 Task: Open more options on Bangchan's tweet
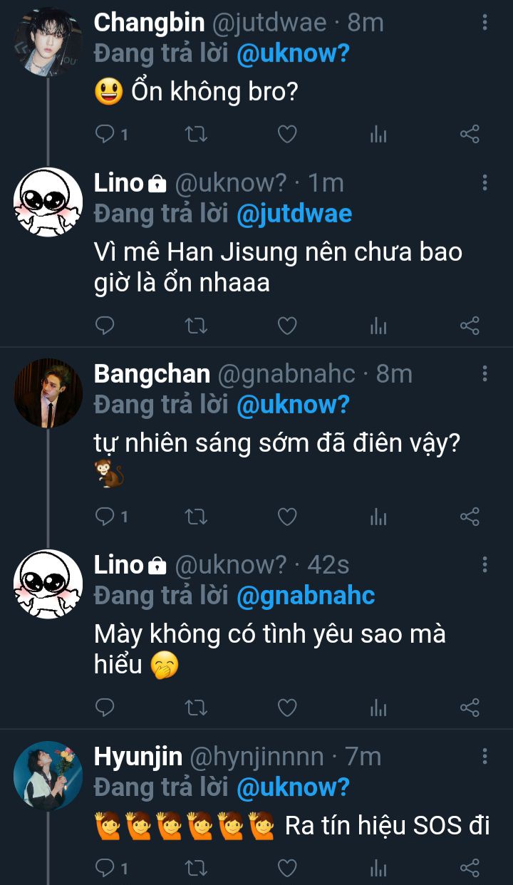[x=484, y=373]
